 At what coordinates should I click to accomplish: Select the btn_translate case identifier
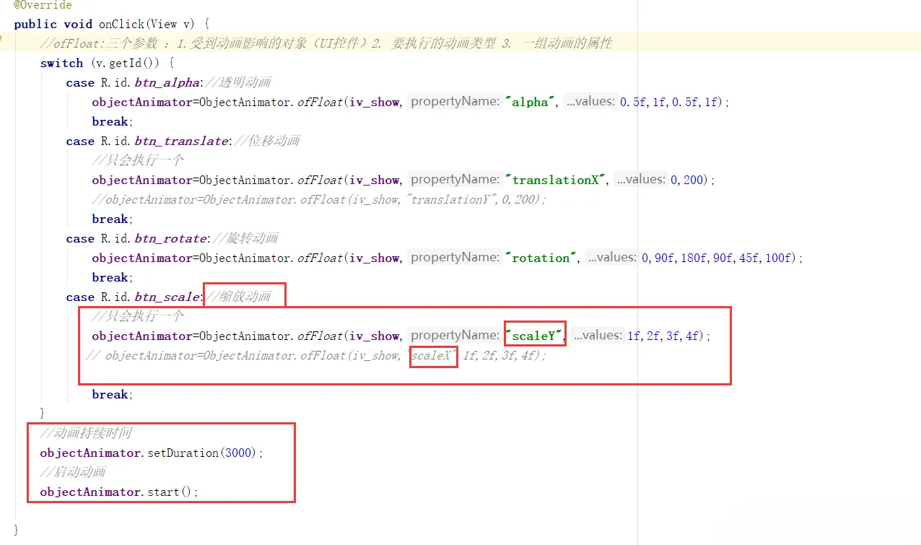180,141
